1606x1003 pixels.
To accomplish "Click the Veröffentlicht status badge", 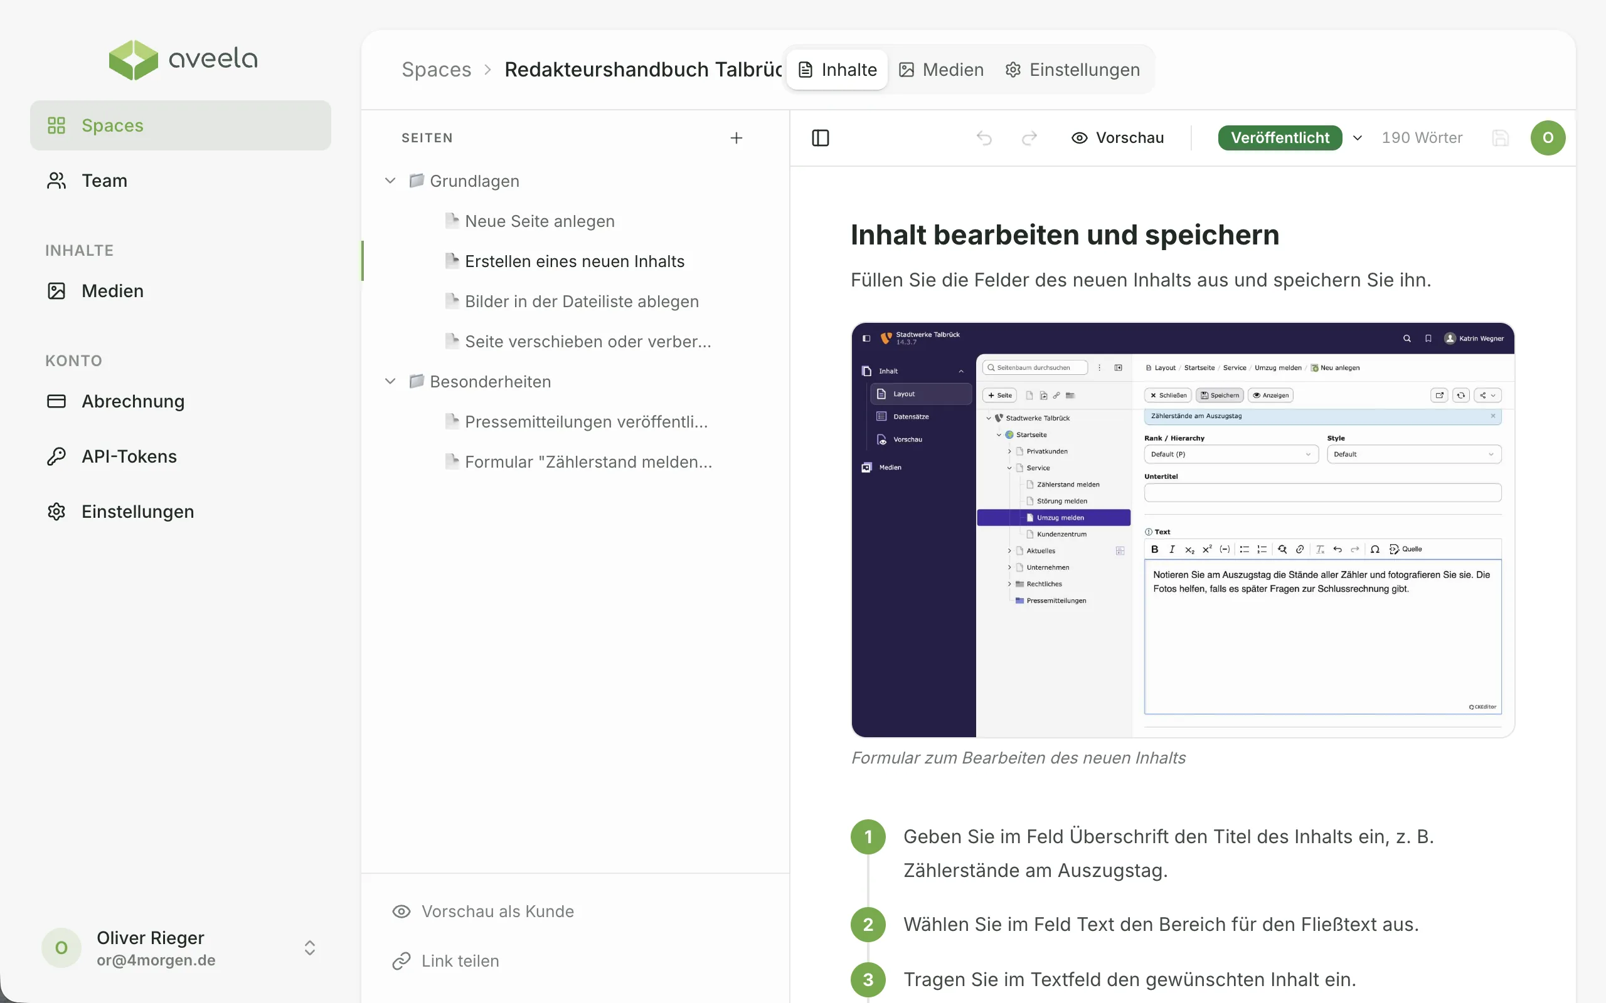I will tap(1280, 138).
